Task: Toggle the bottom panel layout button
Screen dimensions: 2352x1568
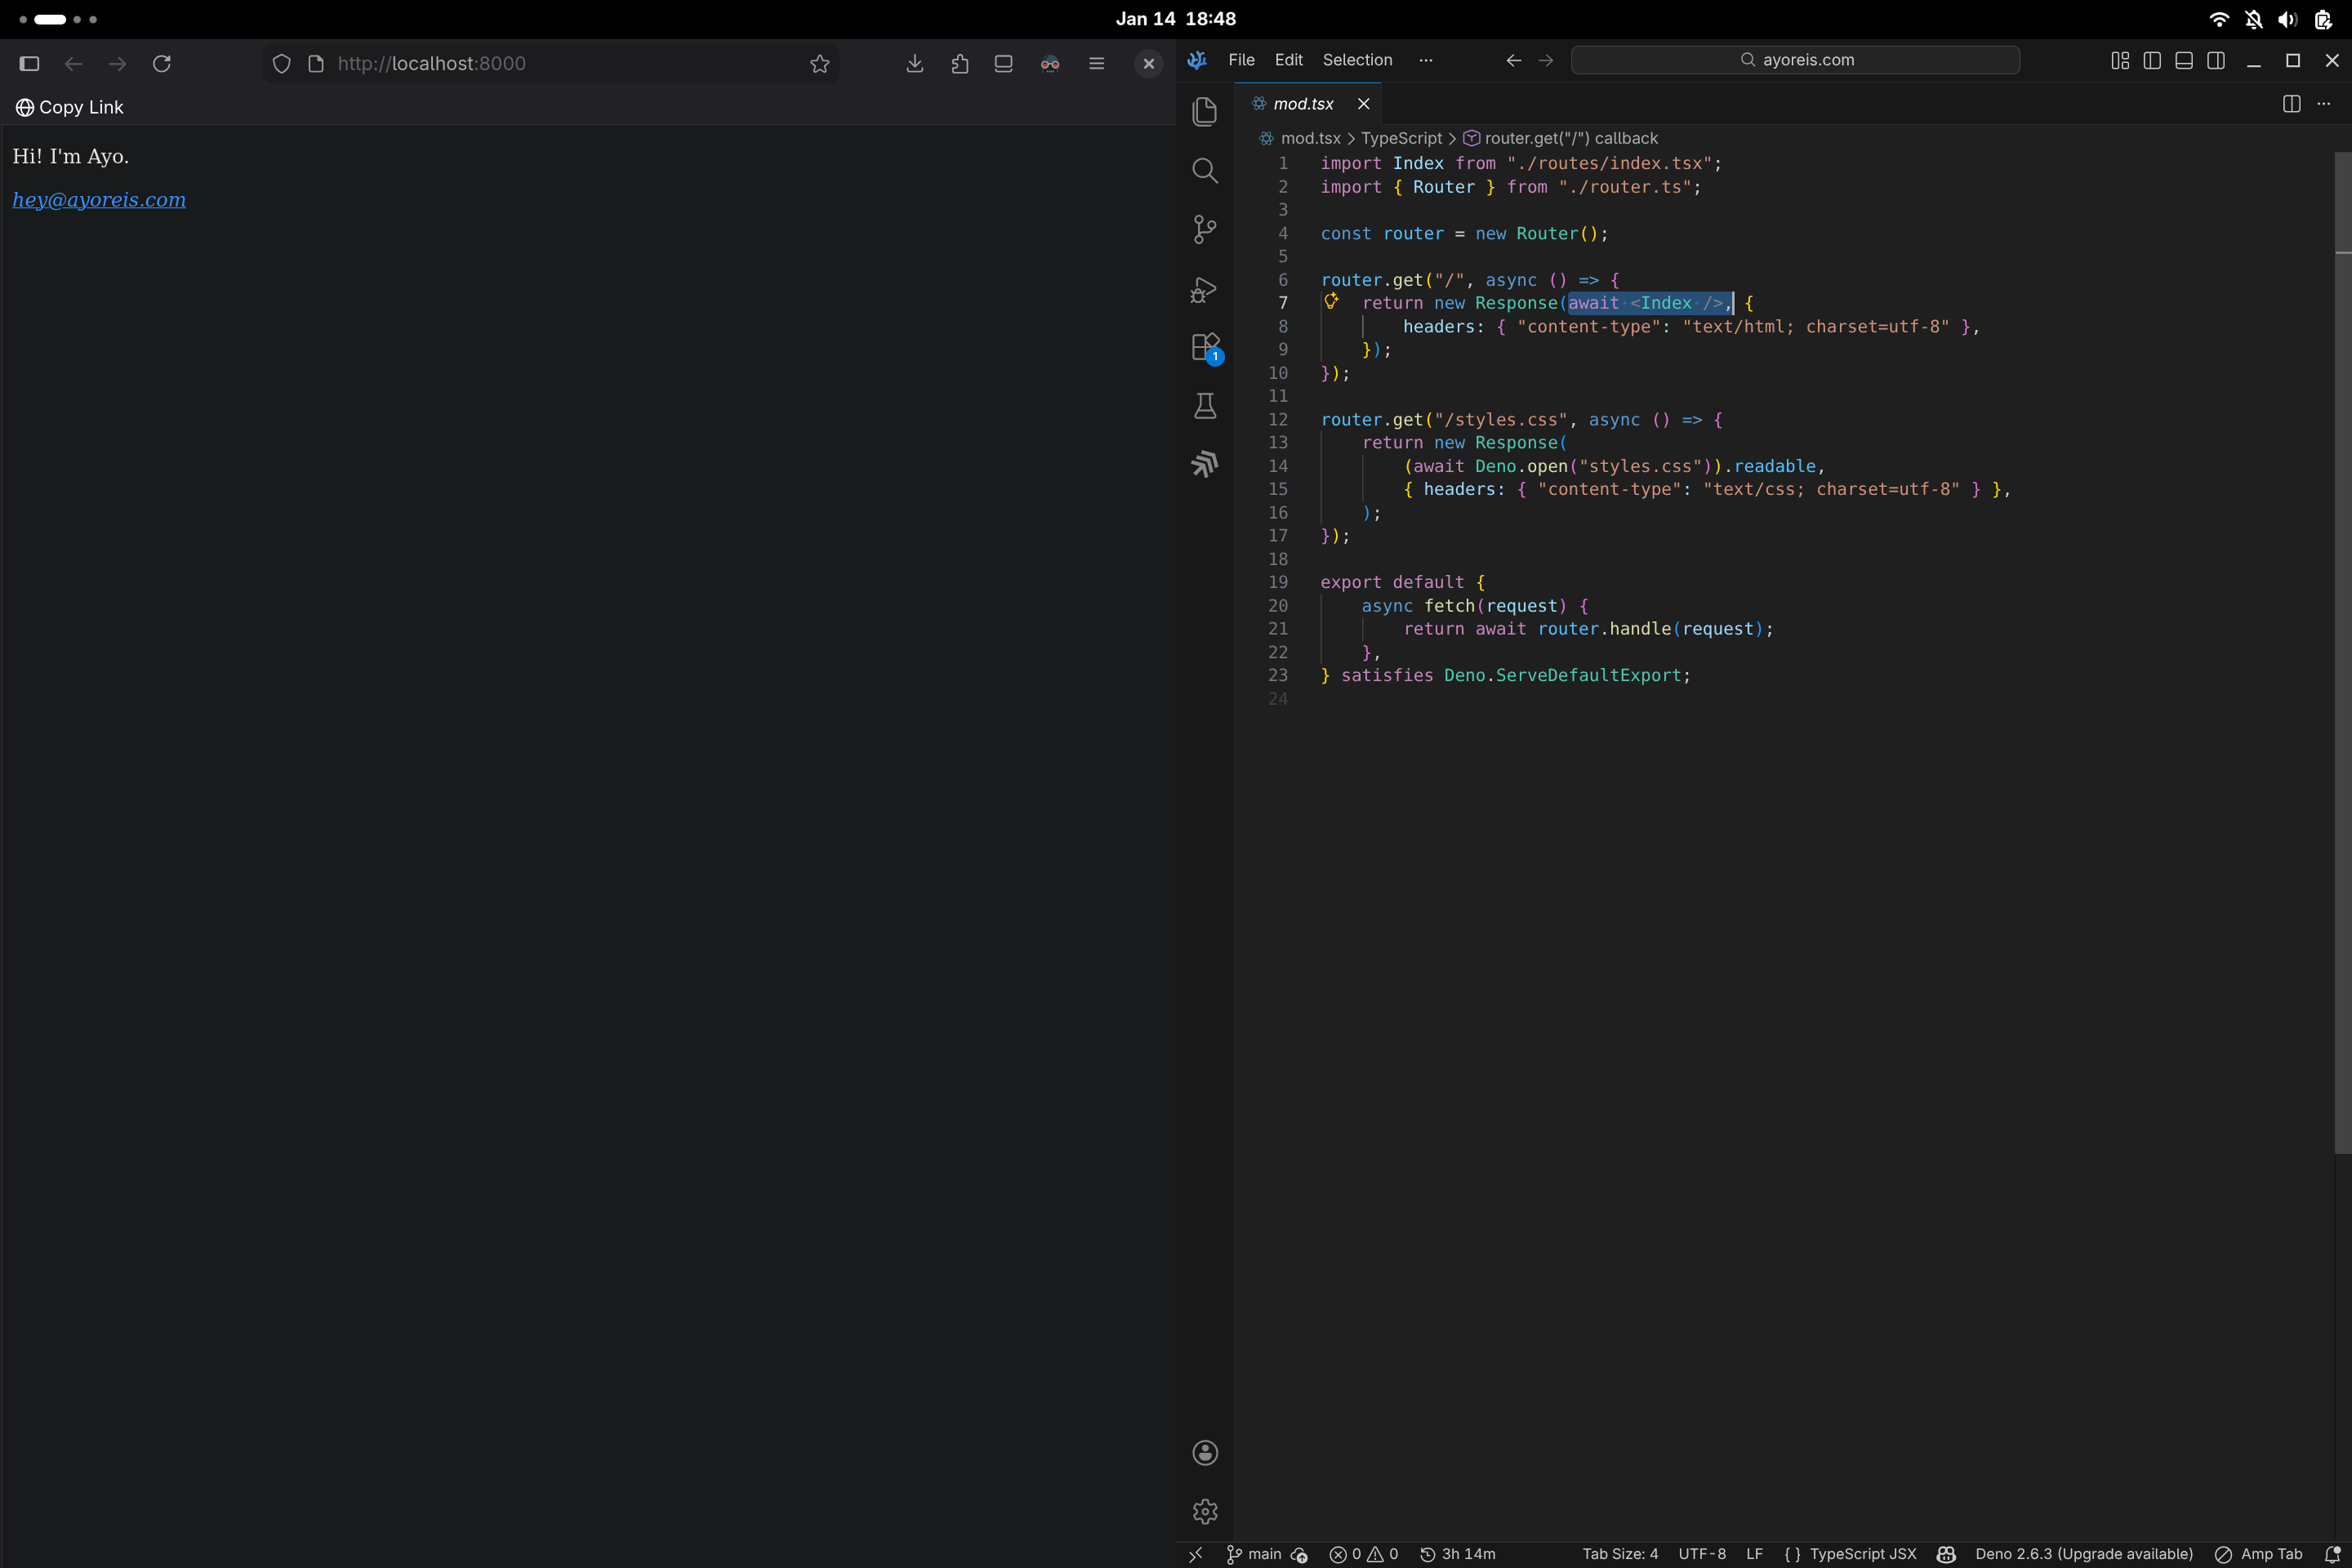Action: (2184, 61)
